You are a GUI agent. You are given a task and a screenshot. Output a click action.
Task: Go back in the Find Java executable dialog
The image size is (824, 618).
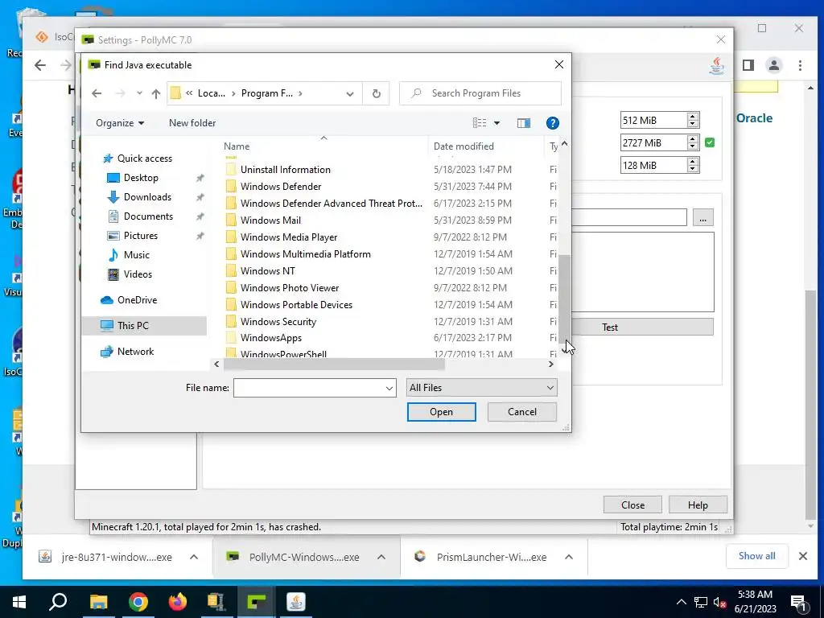pos(97,93)
